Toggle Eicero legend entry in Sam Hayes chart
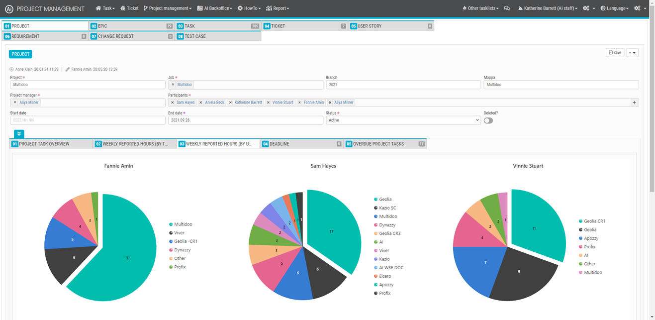This screenshot has width=655, height=320. point(382,276)
